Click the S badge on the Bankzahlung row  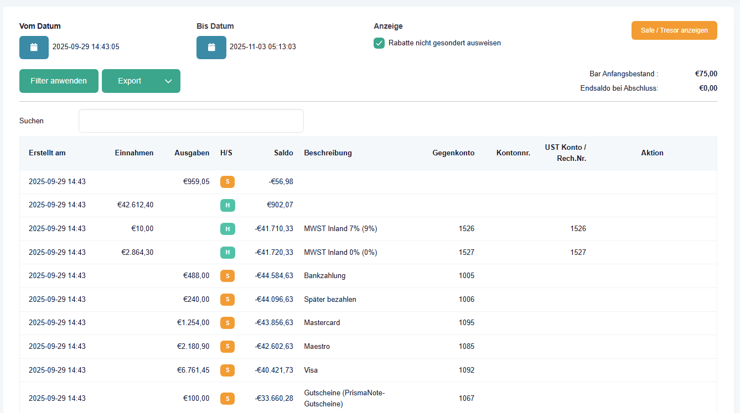(227, 276)
